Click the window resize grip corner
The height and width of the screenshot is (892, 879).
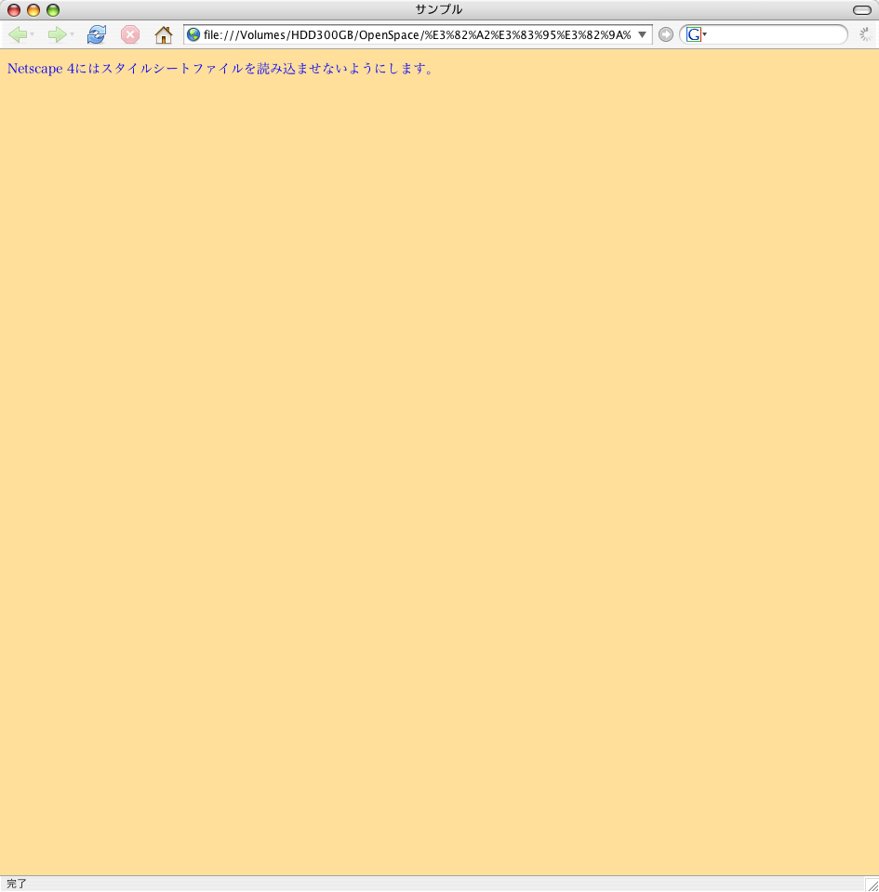(x=872, y=885)
